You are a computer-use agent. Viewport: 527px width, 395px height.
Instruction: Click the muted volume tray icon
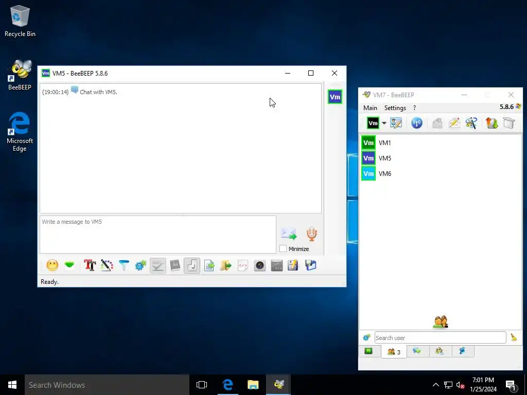[460, 385]
